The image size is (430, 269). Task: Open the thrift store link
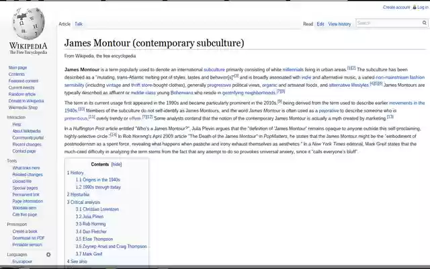click(x=142, y=85)
